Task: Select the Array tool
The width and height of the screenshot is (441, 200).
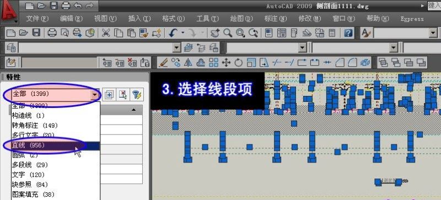Action: coord(213,62)
